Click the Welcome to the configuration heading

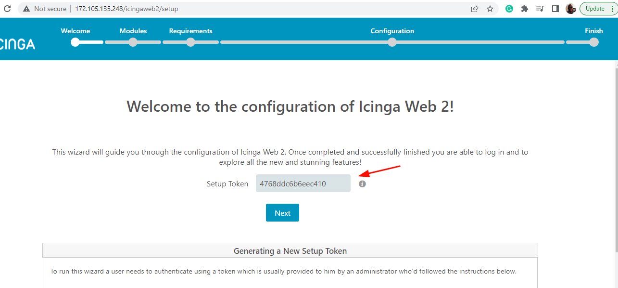click(x=290, y=106)
